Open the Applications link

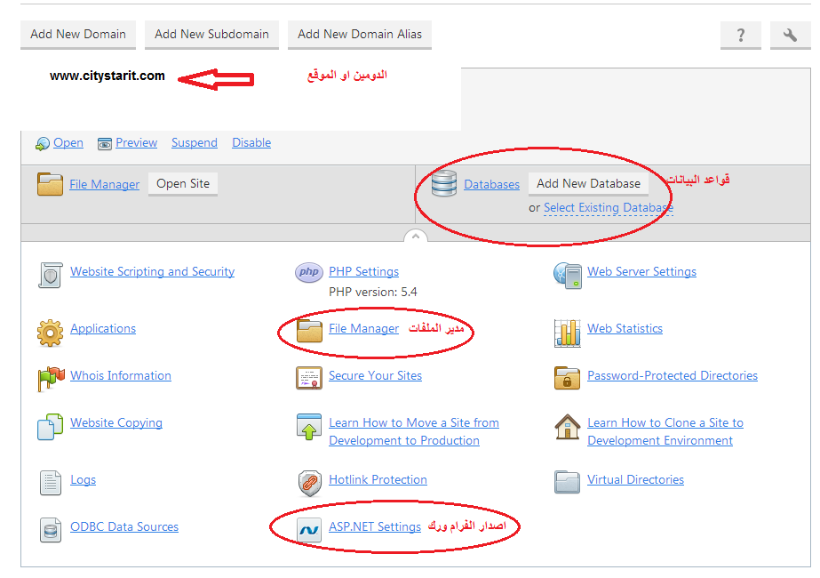click(x=103, y=329)
